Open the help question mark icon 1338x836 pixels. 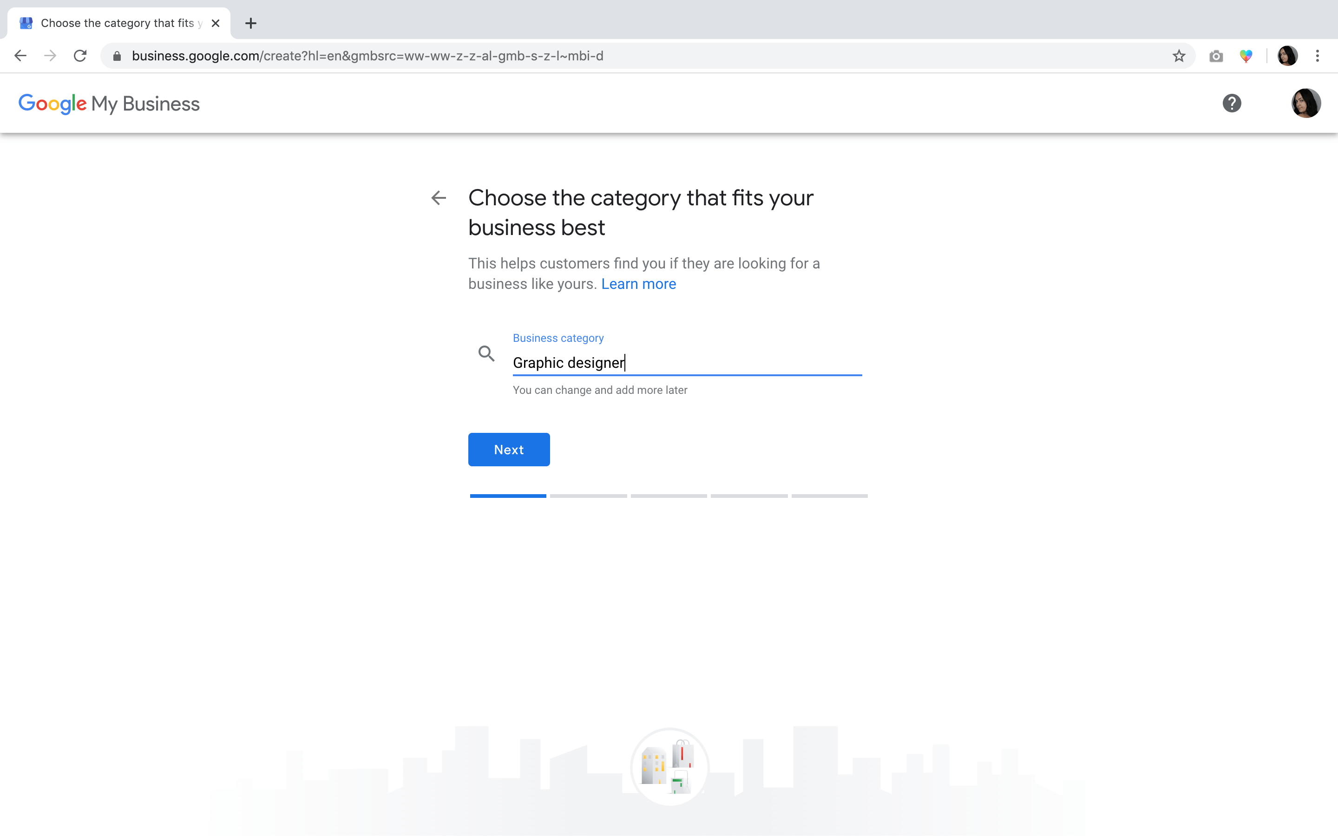pyautogui.click(x=1231, y=104)
